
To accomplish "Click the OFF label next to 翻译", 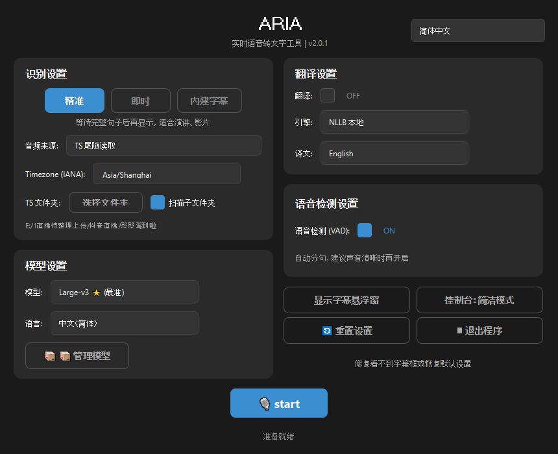I will tap(353, 96).
